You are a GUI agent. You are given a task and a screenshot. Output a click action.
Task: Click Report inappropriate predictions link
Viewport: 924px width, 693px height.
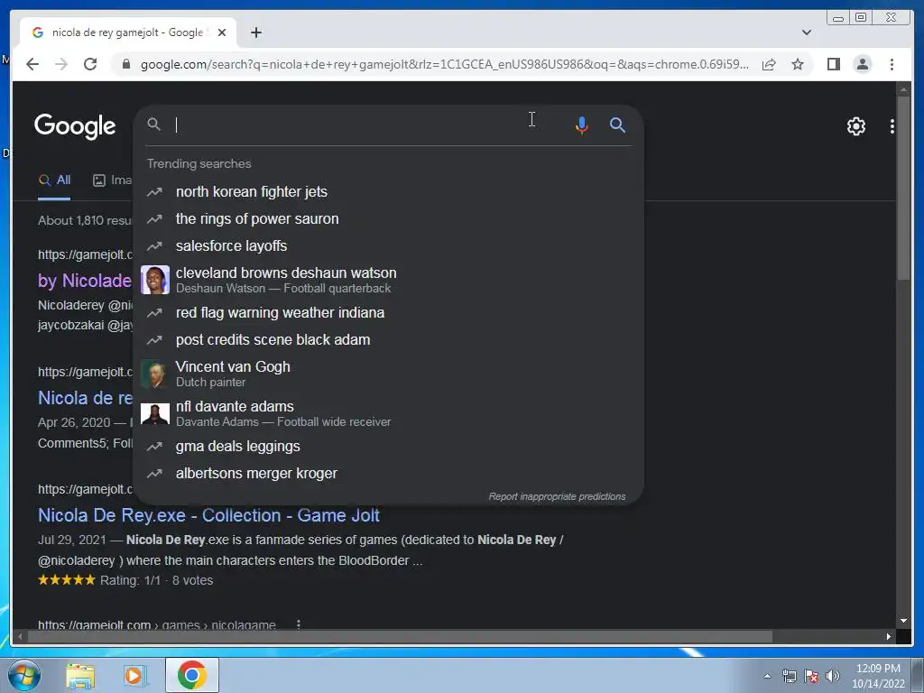click(x=557, y=497)
